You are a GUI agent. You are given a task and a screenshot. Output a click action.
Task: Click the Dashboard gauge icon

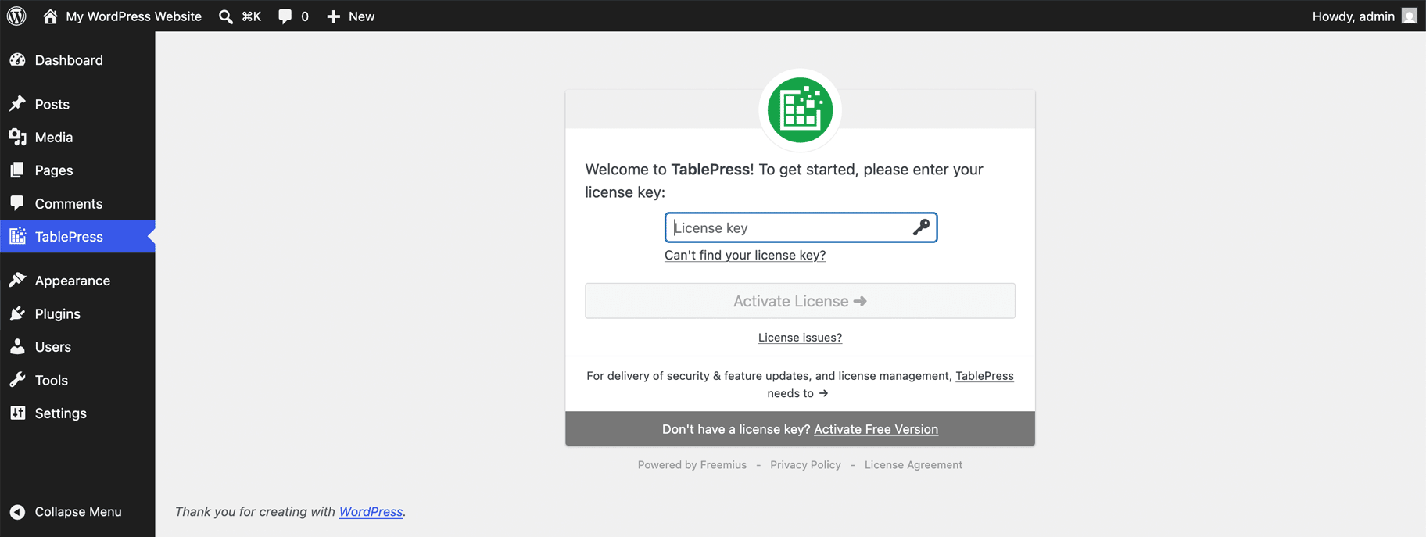click(x=17, y=60)
